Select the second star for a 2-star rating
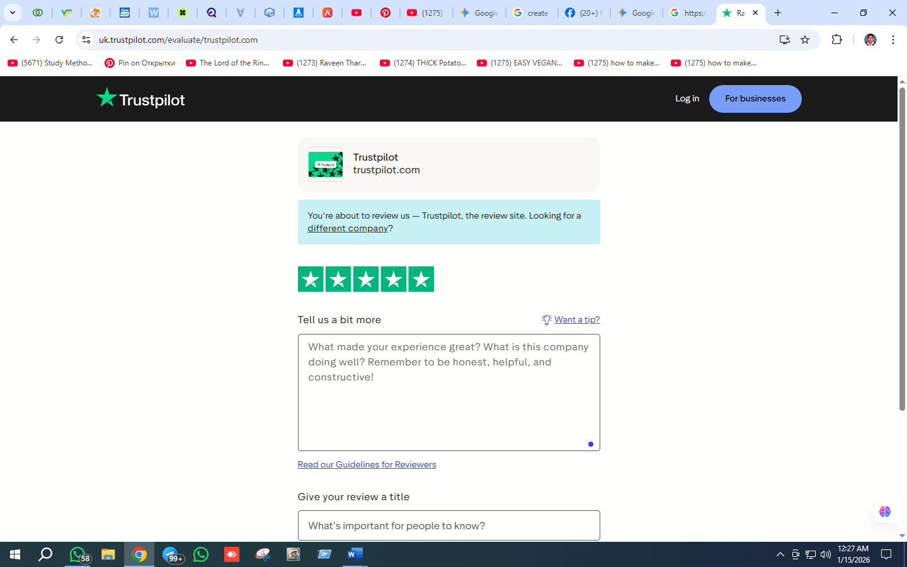 tap(338, 279)
